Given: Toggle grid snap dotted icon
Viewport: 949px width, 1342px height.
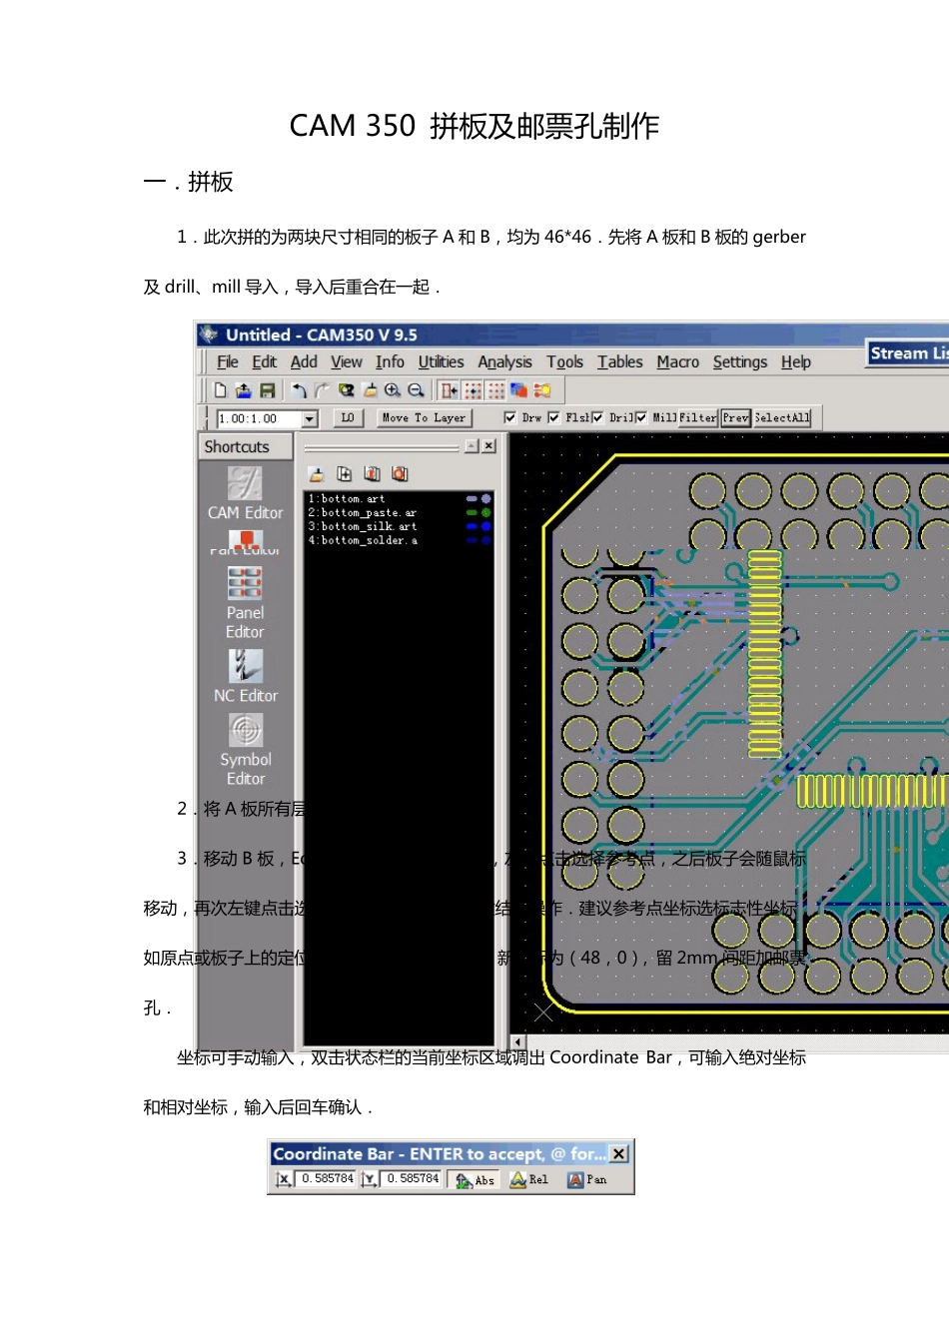Looking at the screenshot, I should point(474,390).
